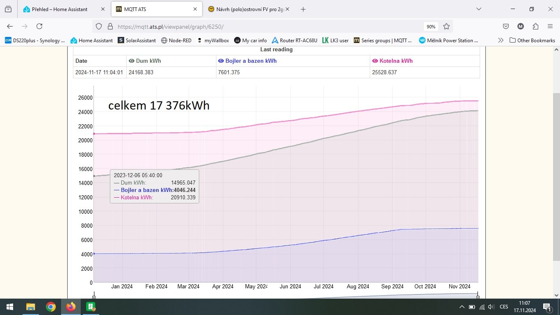This screenshot has width=560, height=315.
Task: Reset the 90% page zoom indicator
Action: click(x=431, y=26)
